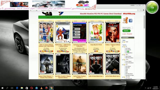Open the Chrome hamburger menu
The height and width of the screenshot is (90, 160).
(x=143, y=10)
